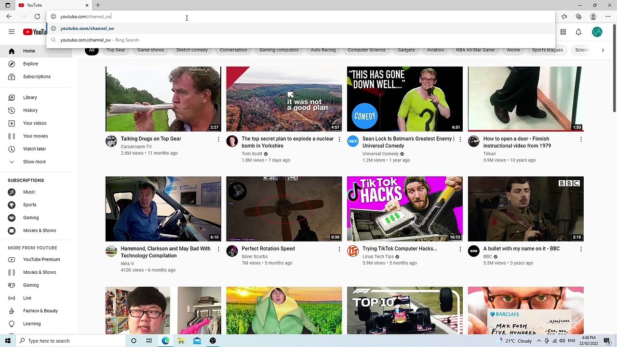Image resolution: width=617 pixels, height=347 pixels.
Task: Choose the Bing Search suggestion for channel_sw
Action: [301, 40]
